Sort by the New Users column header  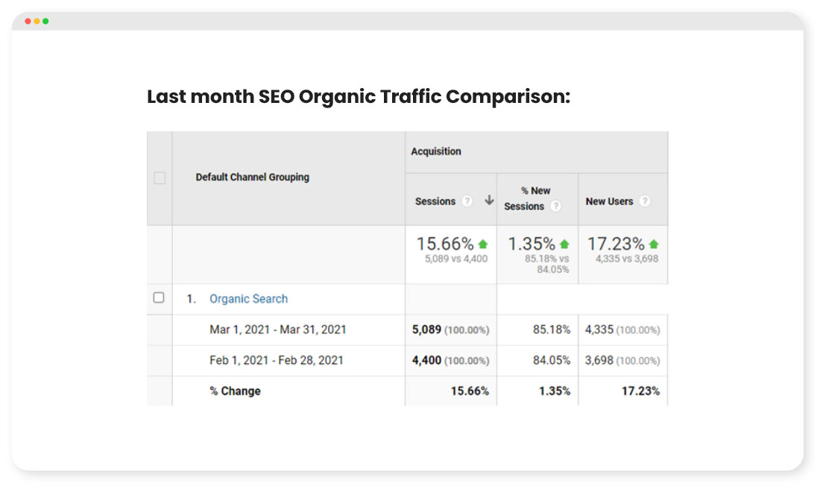click(609, 201)
